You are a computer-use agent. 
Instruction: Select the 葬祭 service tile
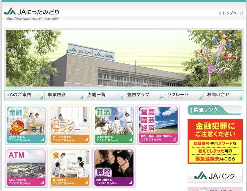click(114, 168)
